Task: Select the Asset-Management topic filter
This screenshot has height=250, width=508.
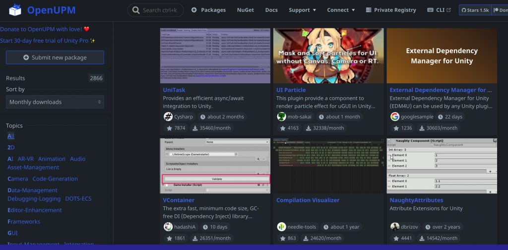Action: click(x=33, y=168)
